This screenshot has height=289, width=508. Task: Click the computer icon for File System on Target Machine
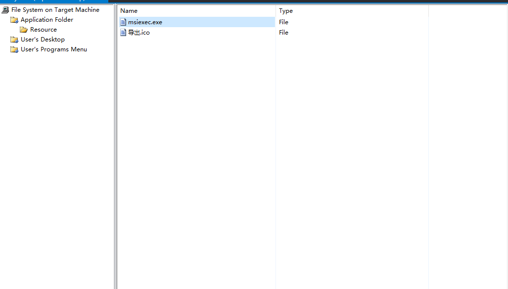click(x=5, y=10)
